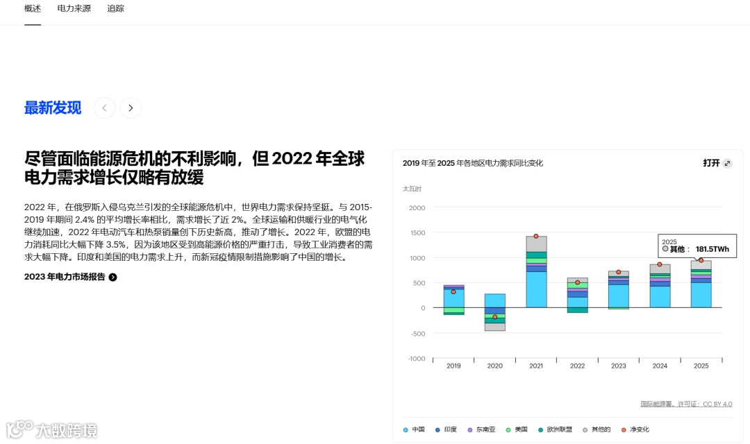Screen dimensions: 750x444
Task: Click the 最新发现 heading
Action: coord(53,108)
